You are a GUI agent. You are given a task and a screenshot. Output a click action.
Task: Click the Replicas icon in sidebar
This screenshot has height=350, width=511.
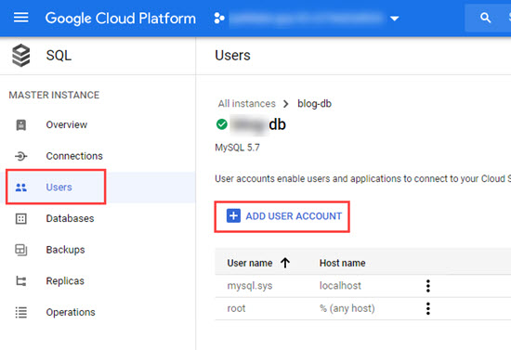21,281
